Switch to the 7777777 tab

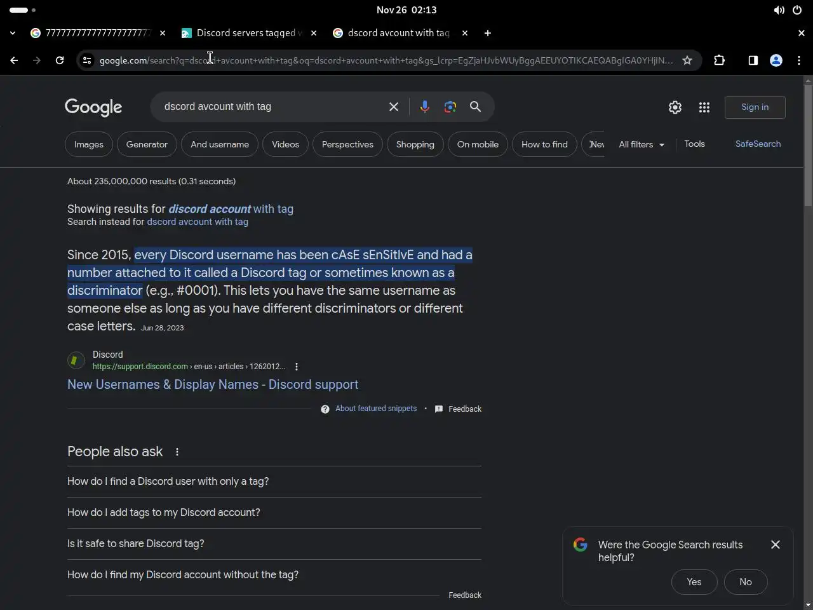click(98, 33)
